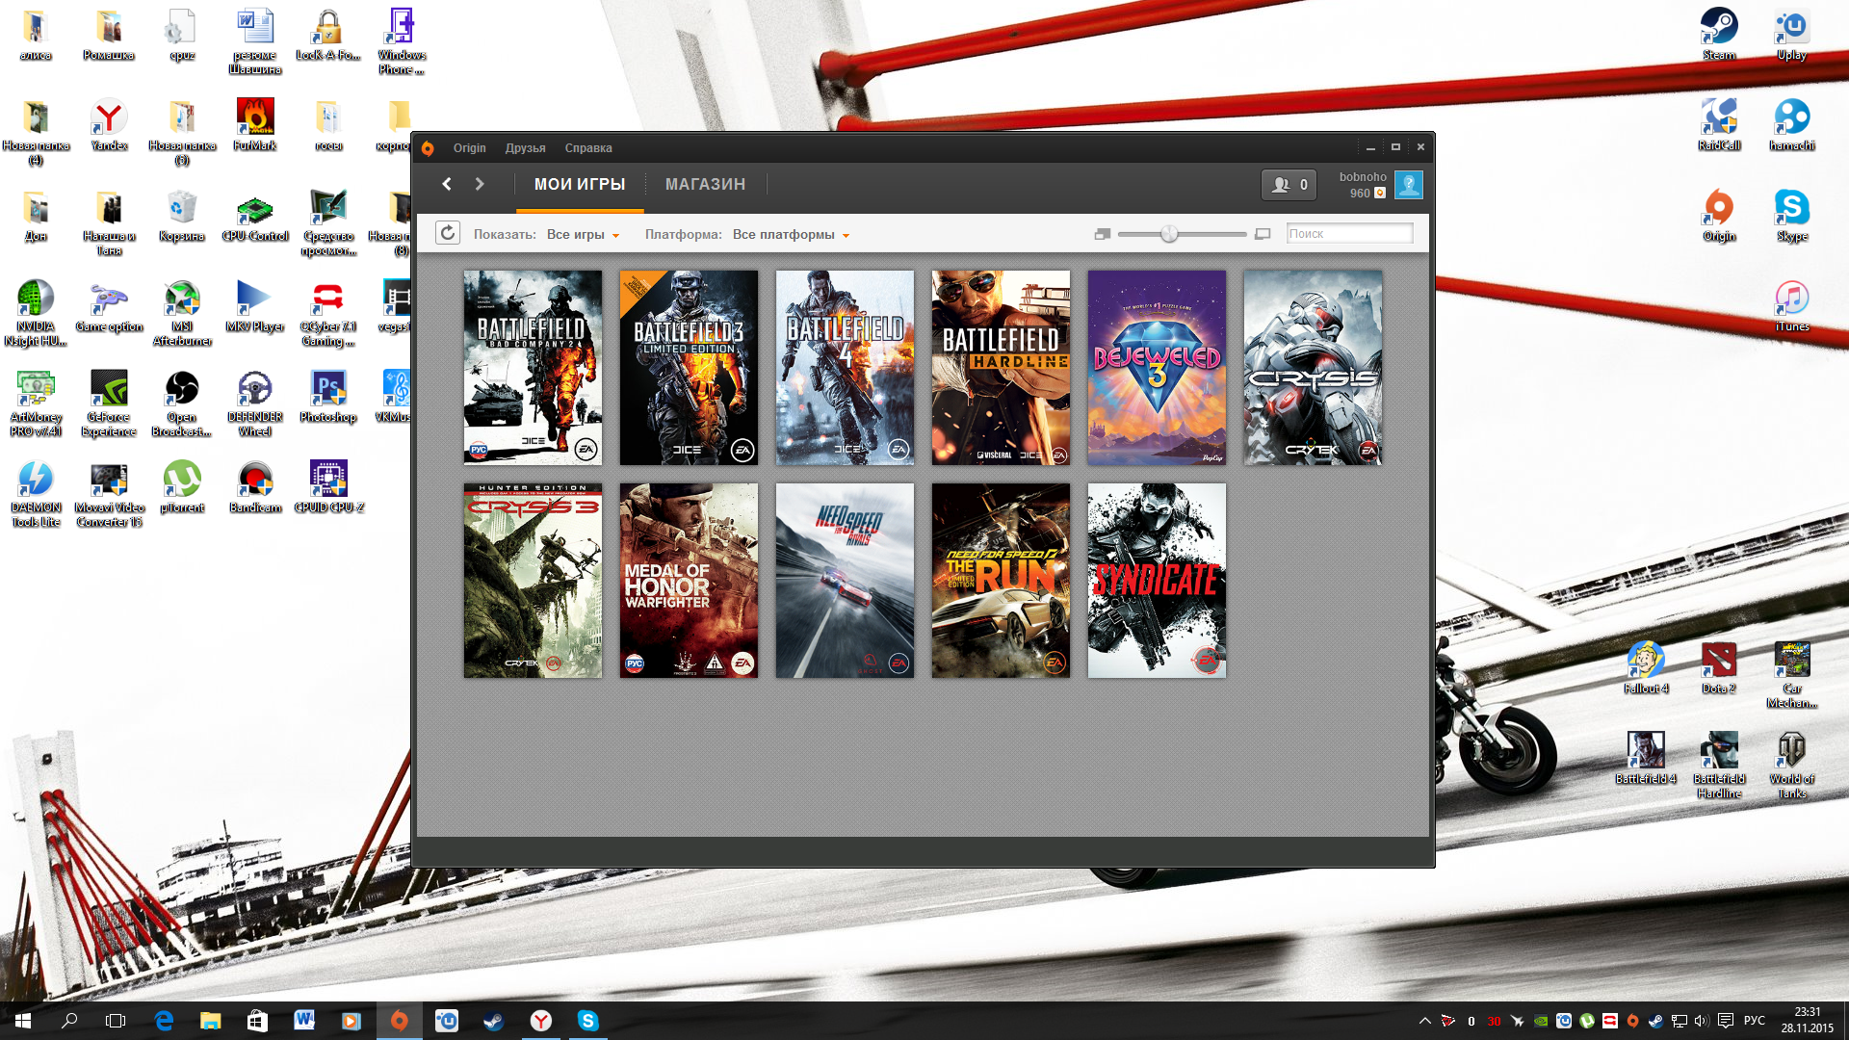Expand the "Все игры" filter dropdown
Screen dimensions: 1849x1040
click(x=583, y=235)
